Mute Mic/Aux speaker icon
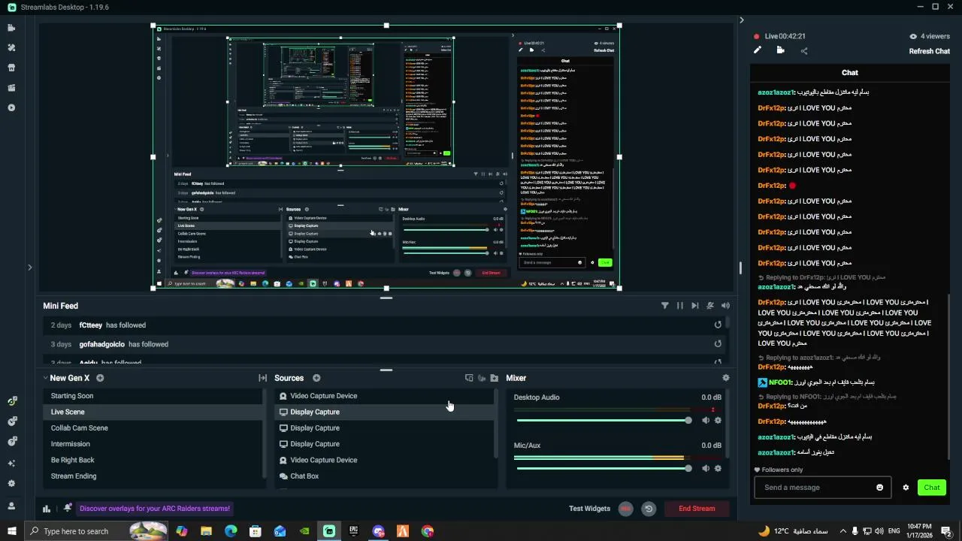Image resolution: width=962 pixels, height=541 pixels. click(705, 468)
